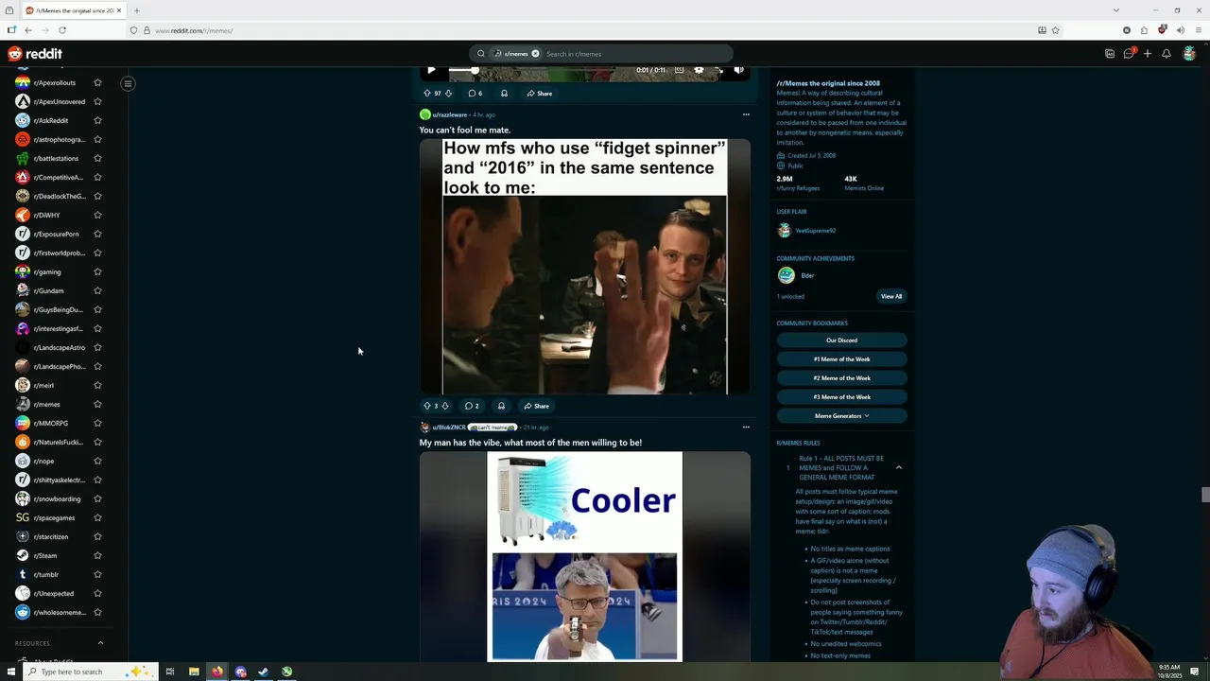Award the fidget spinner meme post

coord(501,406)
